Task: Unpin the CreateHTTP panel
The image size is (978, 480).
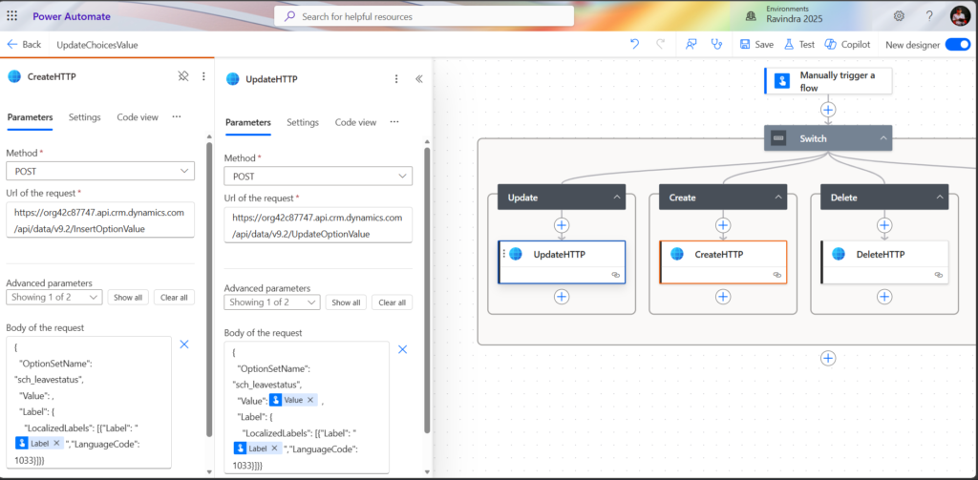Action: pyautogui.click(x=183, y=76)
